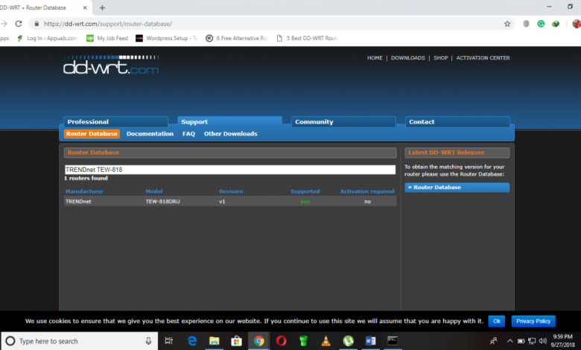Viewport: 581px width, 350px height.
Task: Launch Microsoft Edge from the taskbar
Action: [x=192, y=341]
